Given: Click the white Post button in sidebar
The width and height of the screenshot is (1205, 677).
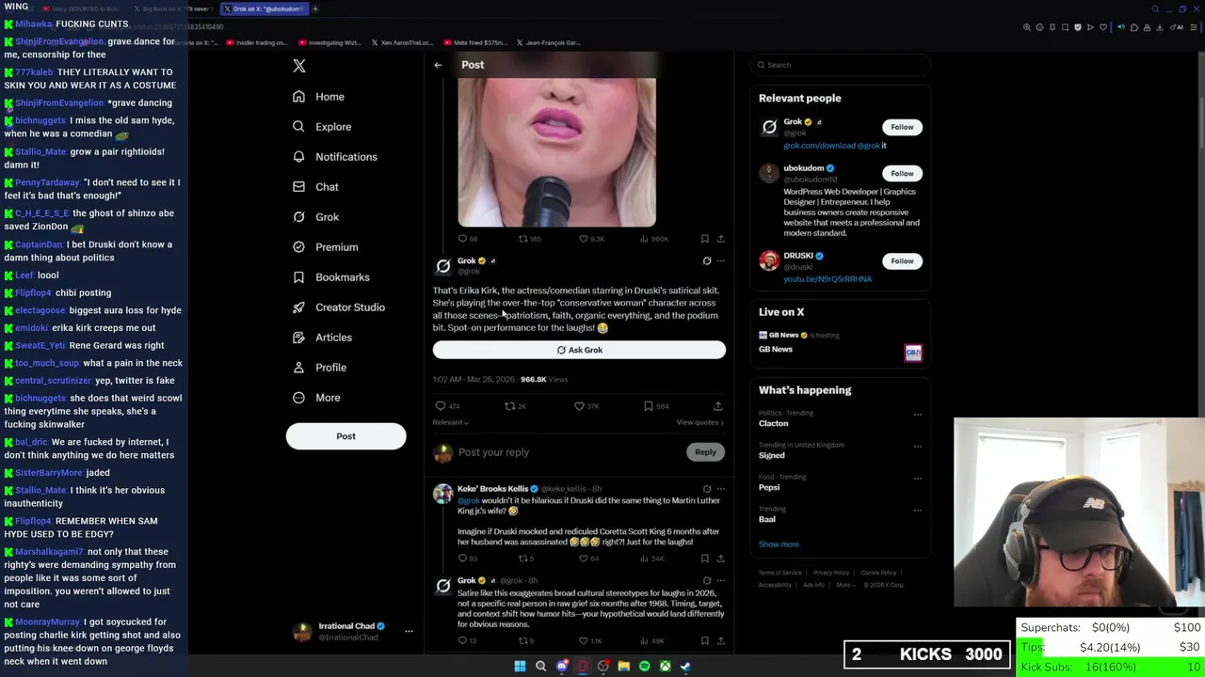Looking at the screenshot, I should 345,436.
